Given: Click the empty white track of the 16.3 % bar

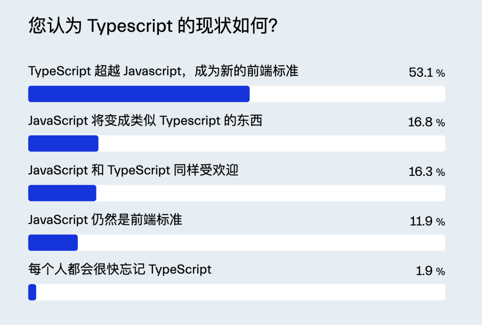Looking at the screenshot, I should [x=270, y=193].
